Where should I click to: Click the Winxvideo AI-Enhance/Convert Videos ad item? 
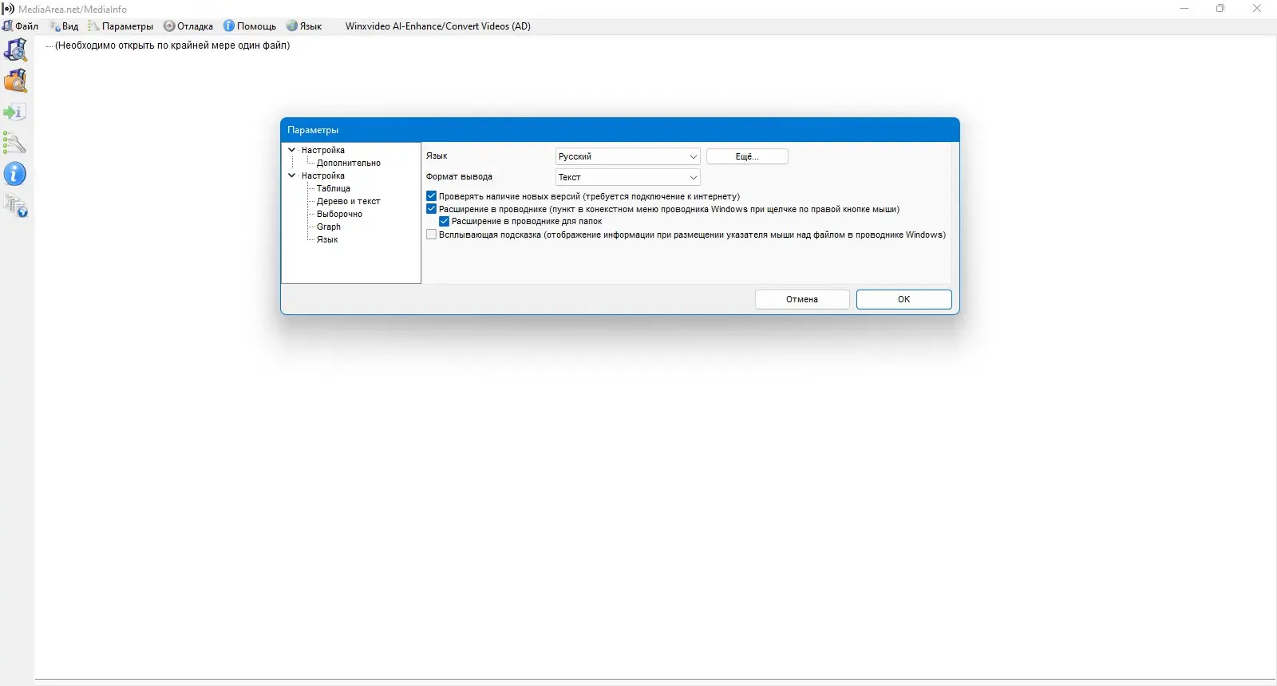[438, 26]
